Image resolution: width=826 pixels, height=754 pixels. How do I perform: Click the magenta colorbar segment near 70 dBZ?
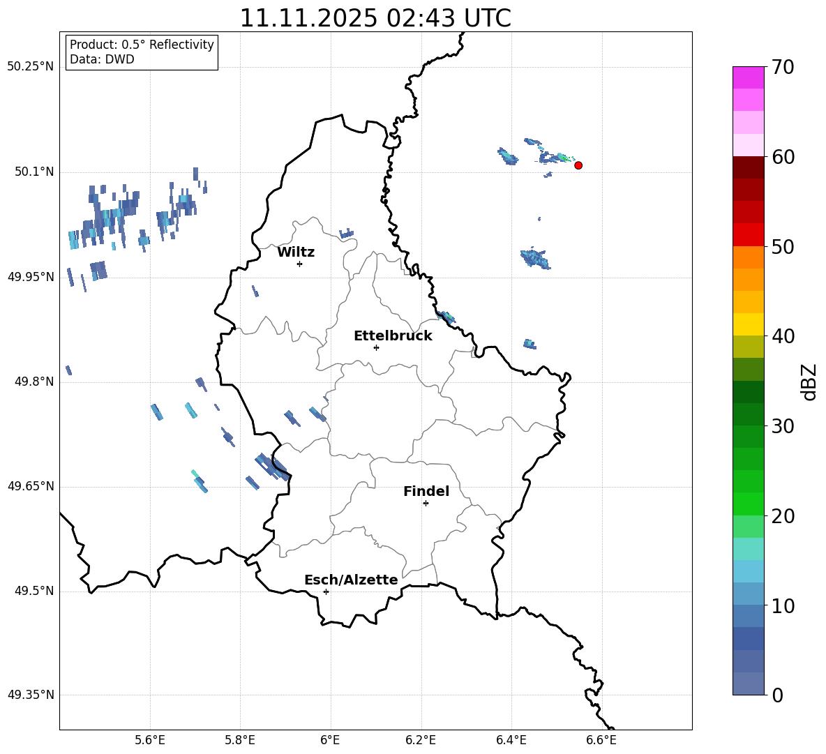tap(748, 77)
